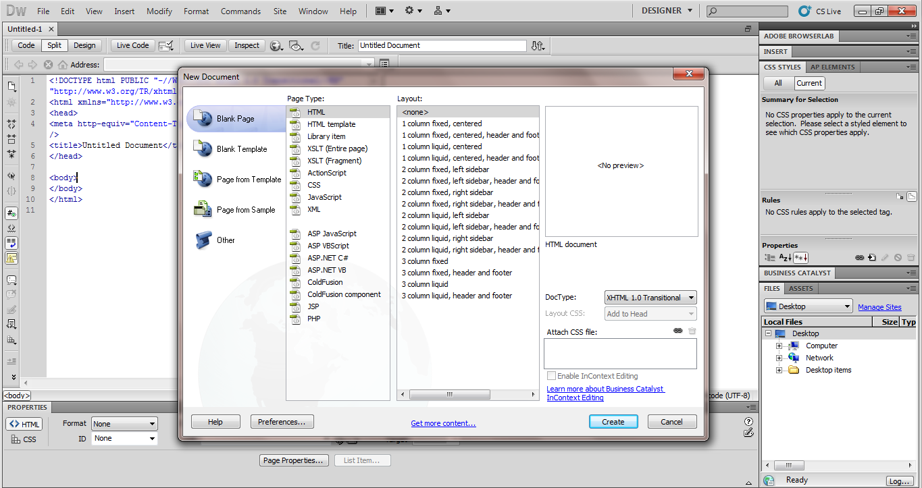This screenshot has width=922, height=488.
Task: Click the Open Documents icon in the coding toolbar
Action: (x=11, y=87)
